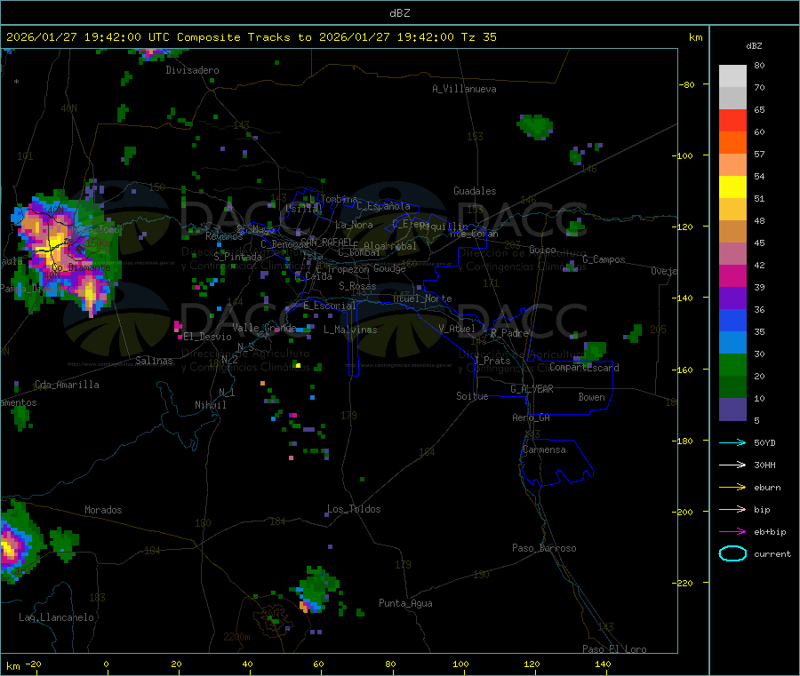The width and height of the screenshot is (800, 676).
Task: Select the blue 35 dBZ color swatch
Action: (732, 320)
